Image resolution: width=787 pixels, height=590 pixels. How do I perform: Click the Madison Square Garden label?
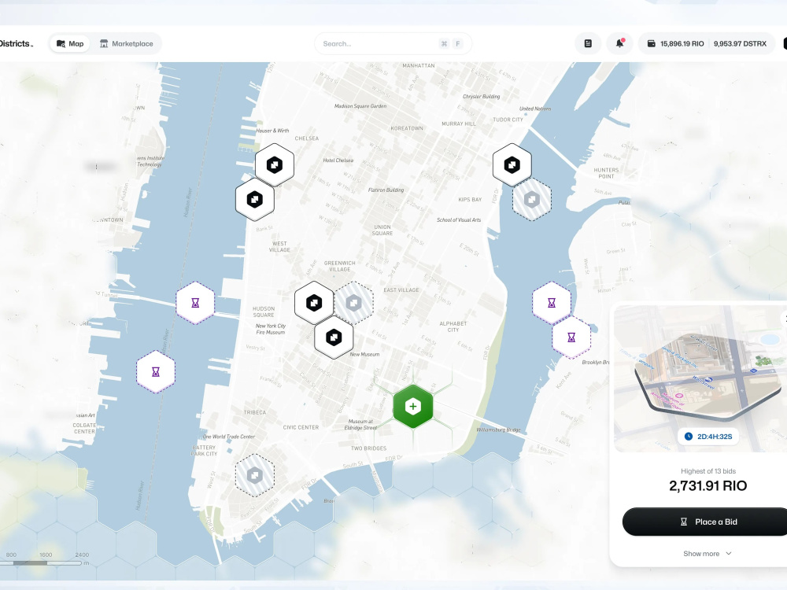(360, 106)
